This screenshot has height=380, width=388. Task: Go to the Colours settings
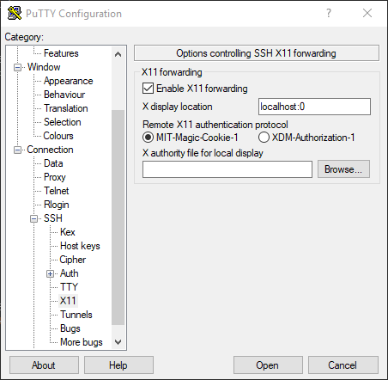click(x=58, y=136)
